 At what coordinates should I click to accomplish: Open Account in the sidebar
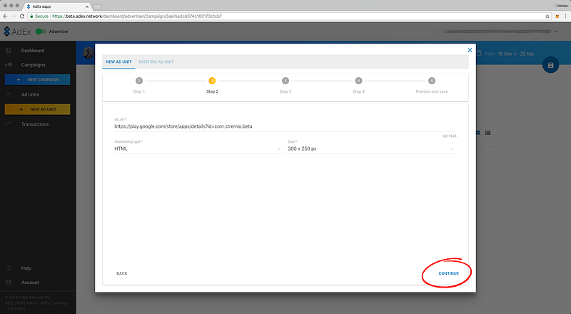tap(30, 283)
